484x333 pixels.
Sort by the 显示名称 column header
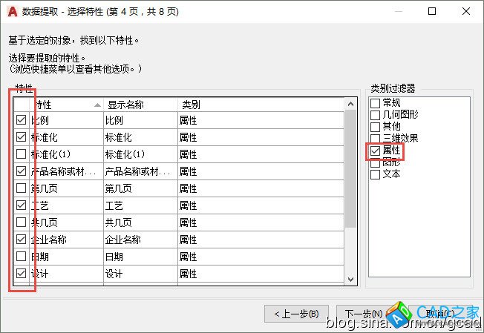(x=140, y=105)
